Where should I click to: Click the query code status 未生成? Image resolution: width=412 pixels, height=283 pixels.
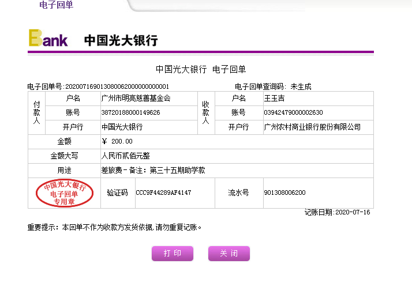pos(301,86)
